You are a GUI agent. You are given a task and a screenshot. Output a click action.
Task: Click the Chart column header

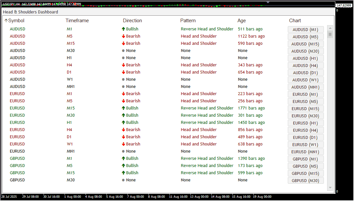point(295,21)
